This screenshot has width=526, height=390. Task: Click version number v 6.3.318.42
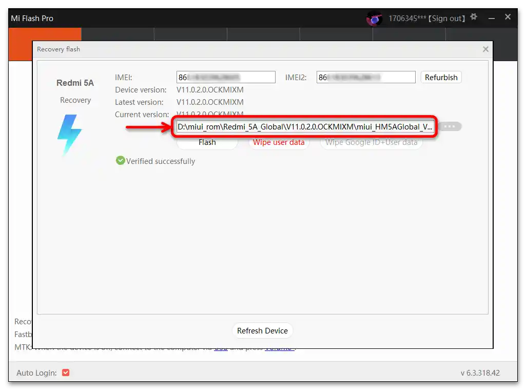(480, 373)
